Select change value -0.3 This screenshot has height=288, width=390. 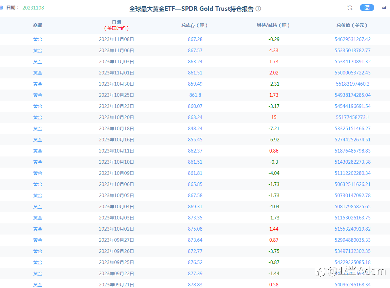(x=274, y=162)
